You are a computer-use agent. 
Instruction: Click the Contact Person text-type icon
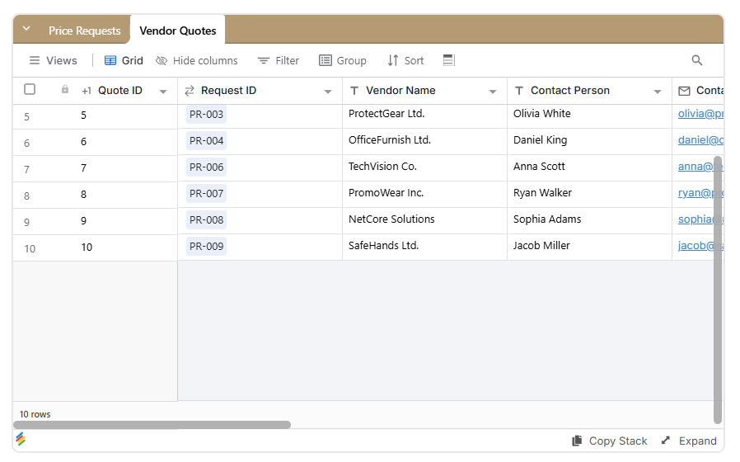point(518,91)
